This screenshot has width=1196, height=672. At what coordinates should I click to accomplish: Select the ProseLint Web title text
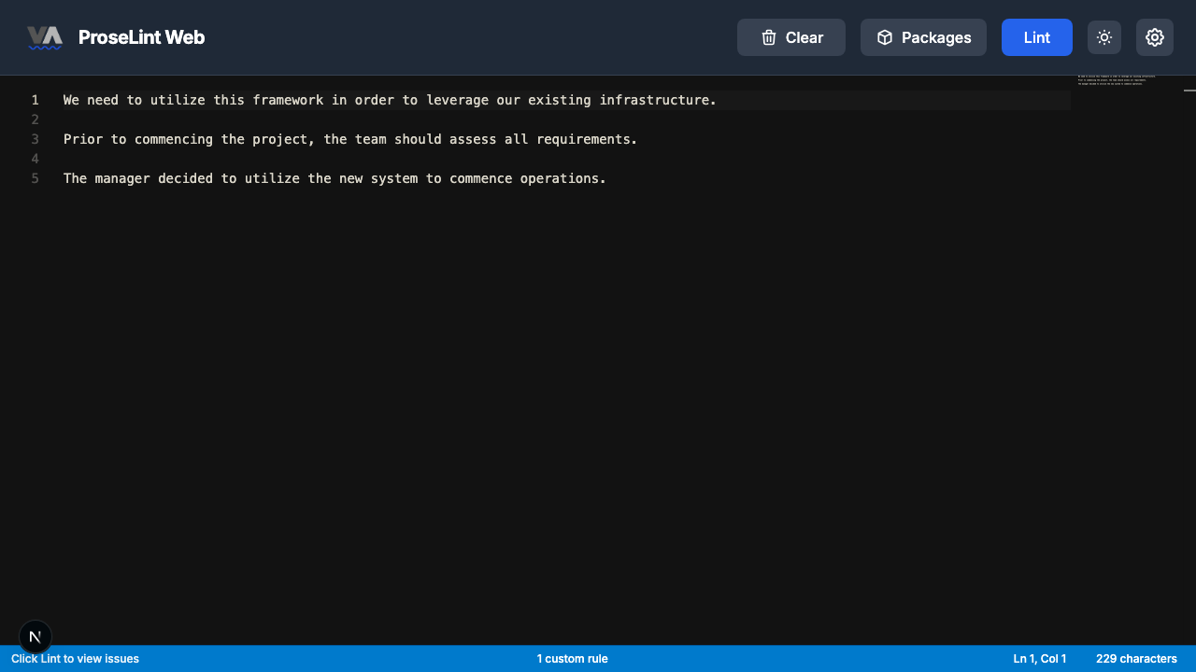(142, 37)
